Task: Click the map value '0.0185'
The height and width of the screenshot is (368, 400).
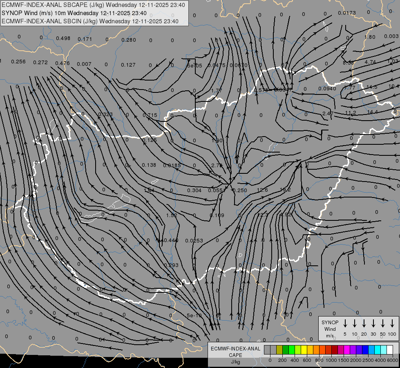Action: pyautogui.click(x=172, y=166)
